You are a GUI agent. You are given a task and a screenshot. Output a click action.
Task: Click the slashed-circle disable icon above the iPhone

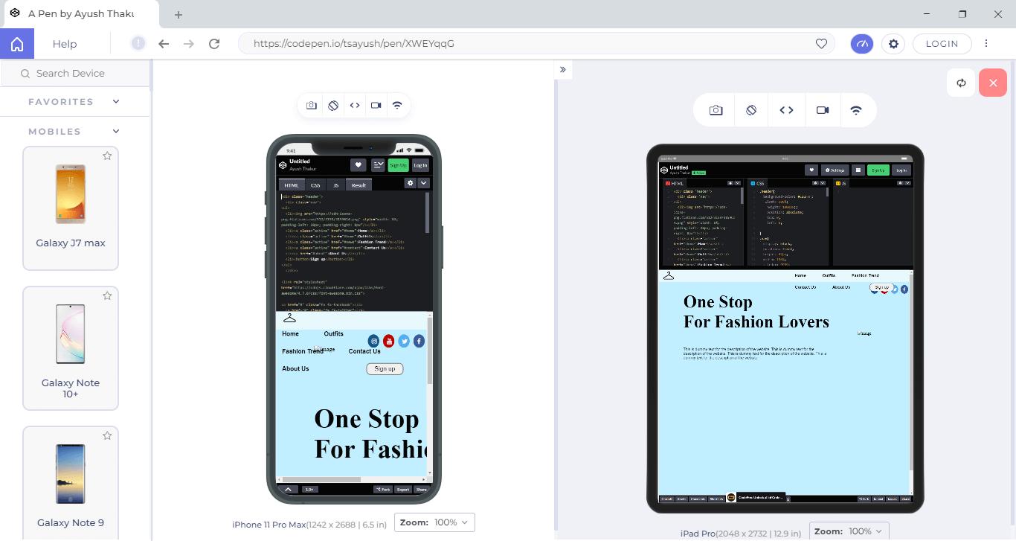pyautogui.click(x=332, y=105)
